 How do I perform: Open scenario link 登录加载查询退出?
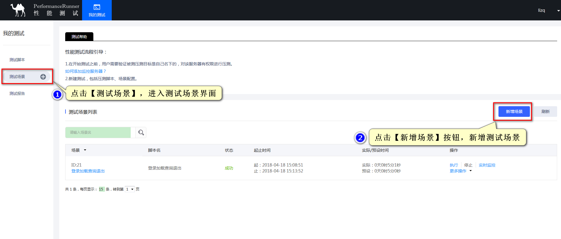88,171
